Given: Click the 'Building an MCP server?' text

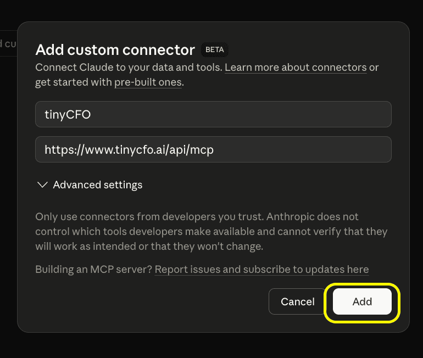Looking at the screenshot, I should (94, 269).
